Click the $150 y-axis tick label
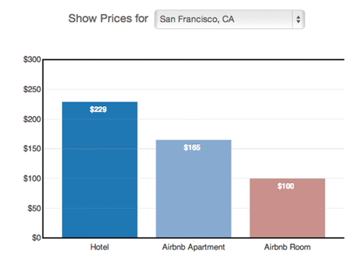 [x=32, y=149]
